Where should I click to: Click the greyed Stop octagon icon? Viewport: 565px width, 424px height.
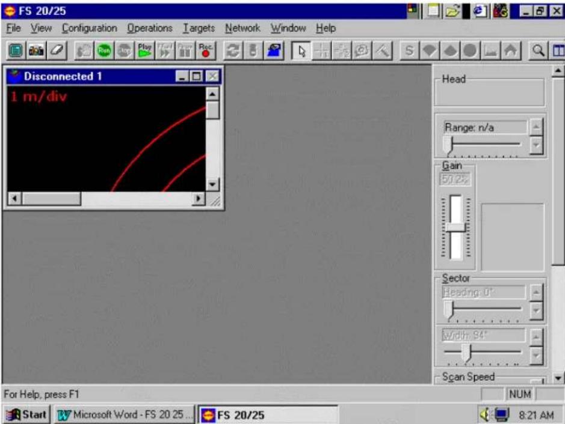(x=125, y=50)
